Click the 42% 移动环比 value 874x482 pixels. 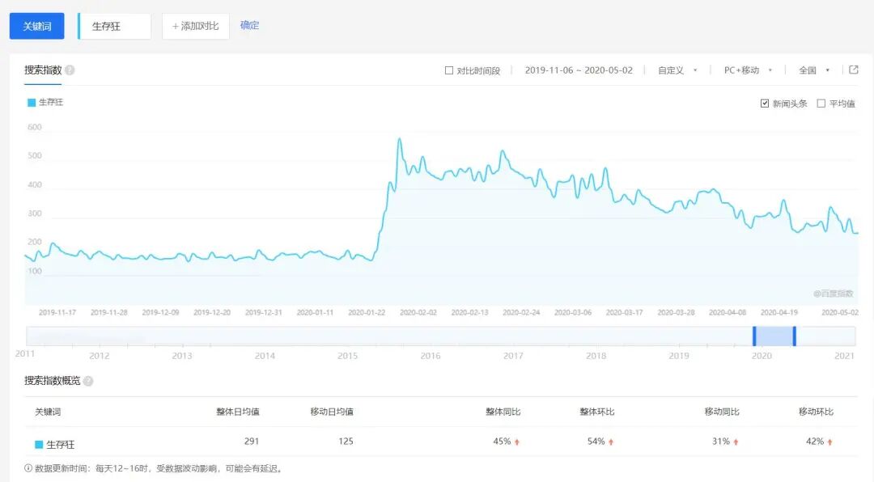tap(814, 442)
